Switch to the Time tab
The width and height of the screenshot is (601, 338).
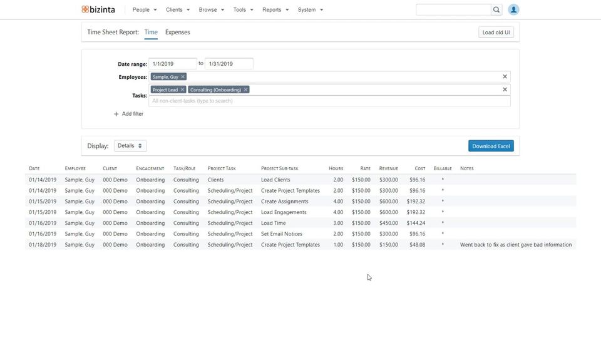[151, 32]
